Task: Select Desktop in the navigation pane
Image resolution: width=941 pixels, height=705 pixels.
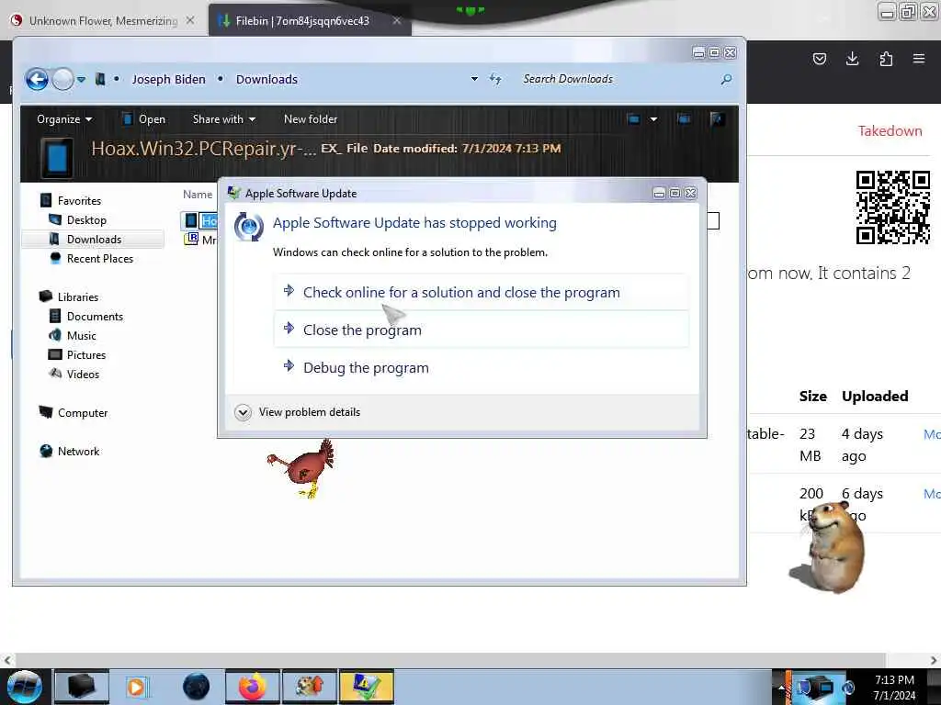Action: coord(86,219)
